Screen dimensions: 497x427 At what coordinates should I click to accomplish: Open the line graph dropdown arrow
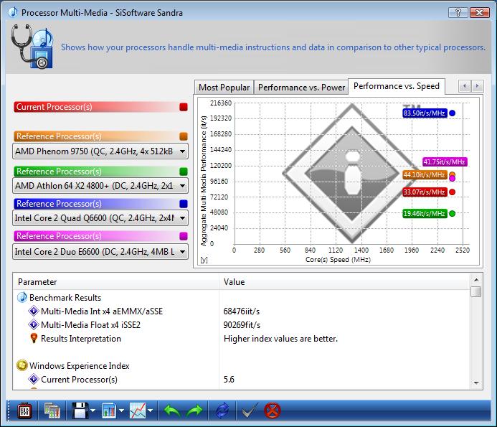tap(150, 410)
